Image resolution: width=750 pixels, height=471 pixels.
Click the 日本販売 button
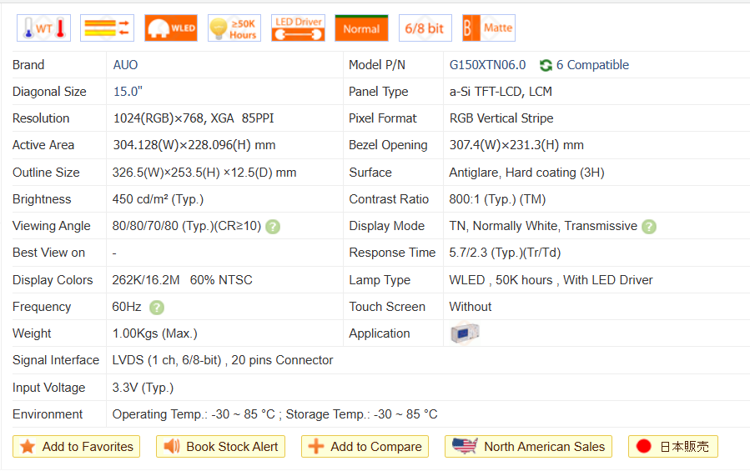[672, 447]
